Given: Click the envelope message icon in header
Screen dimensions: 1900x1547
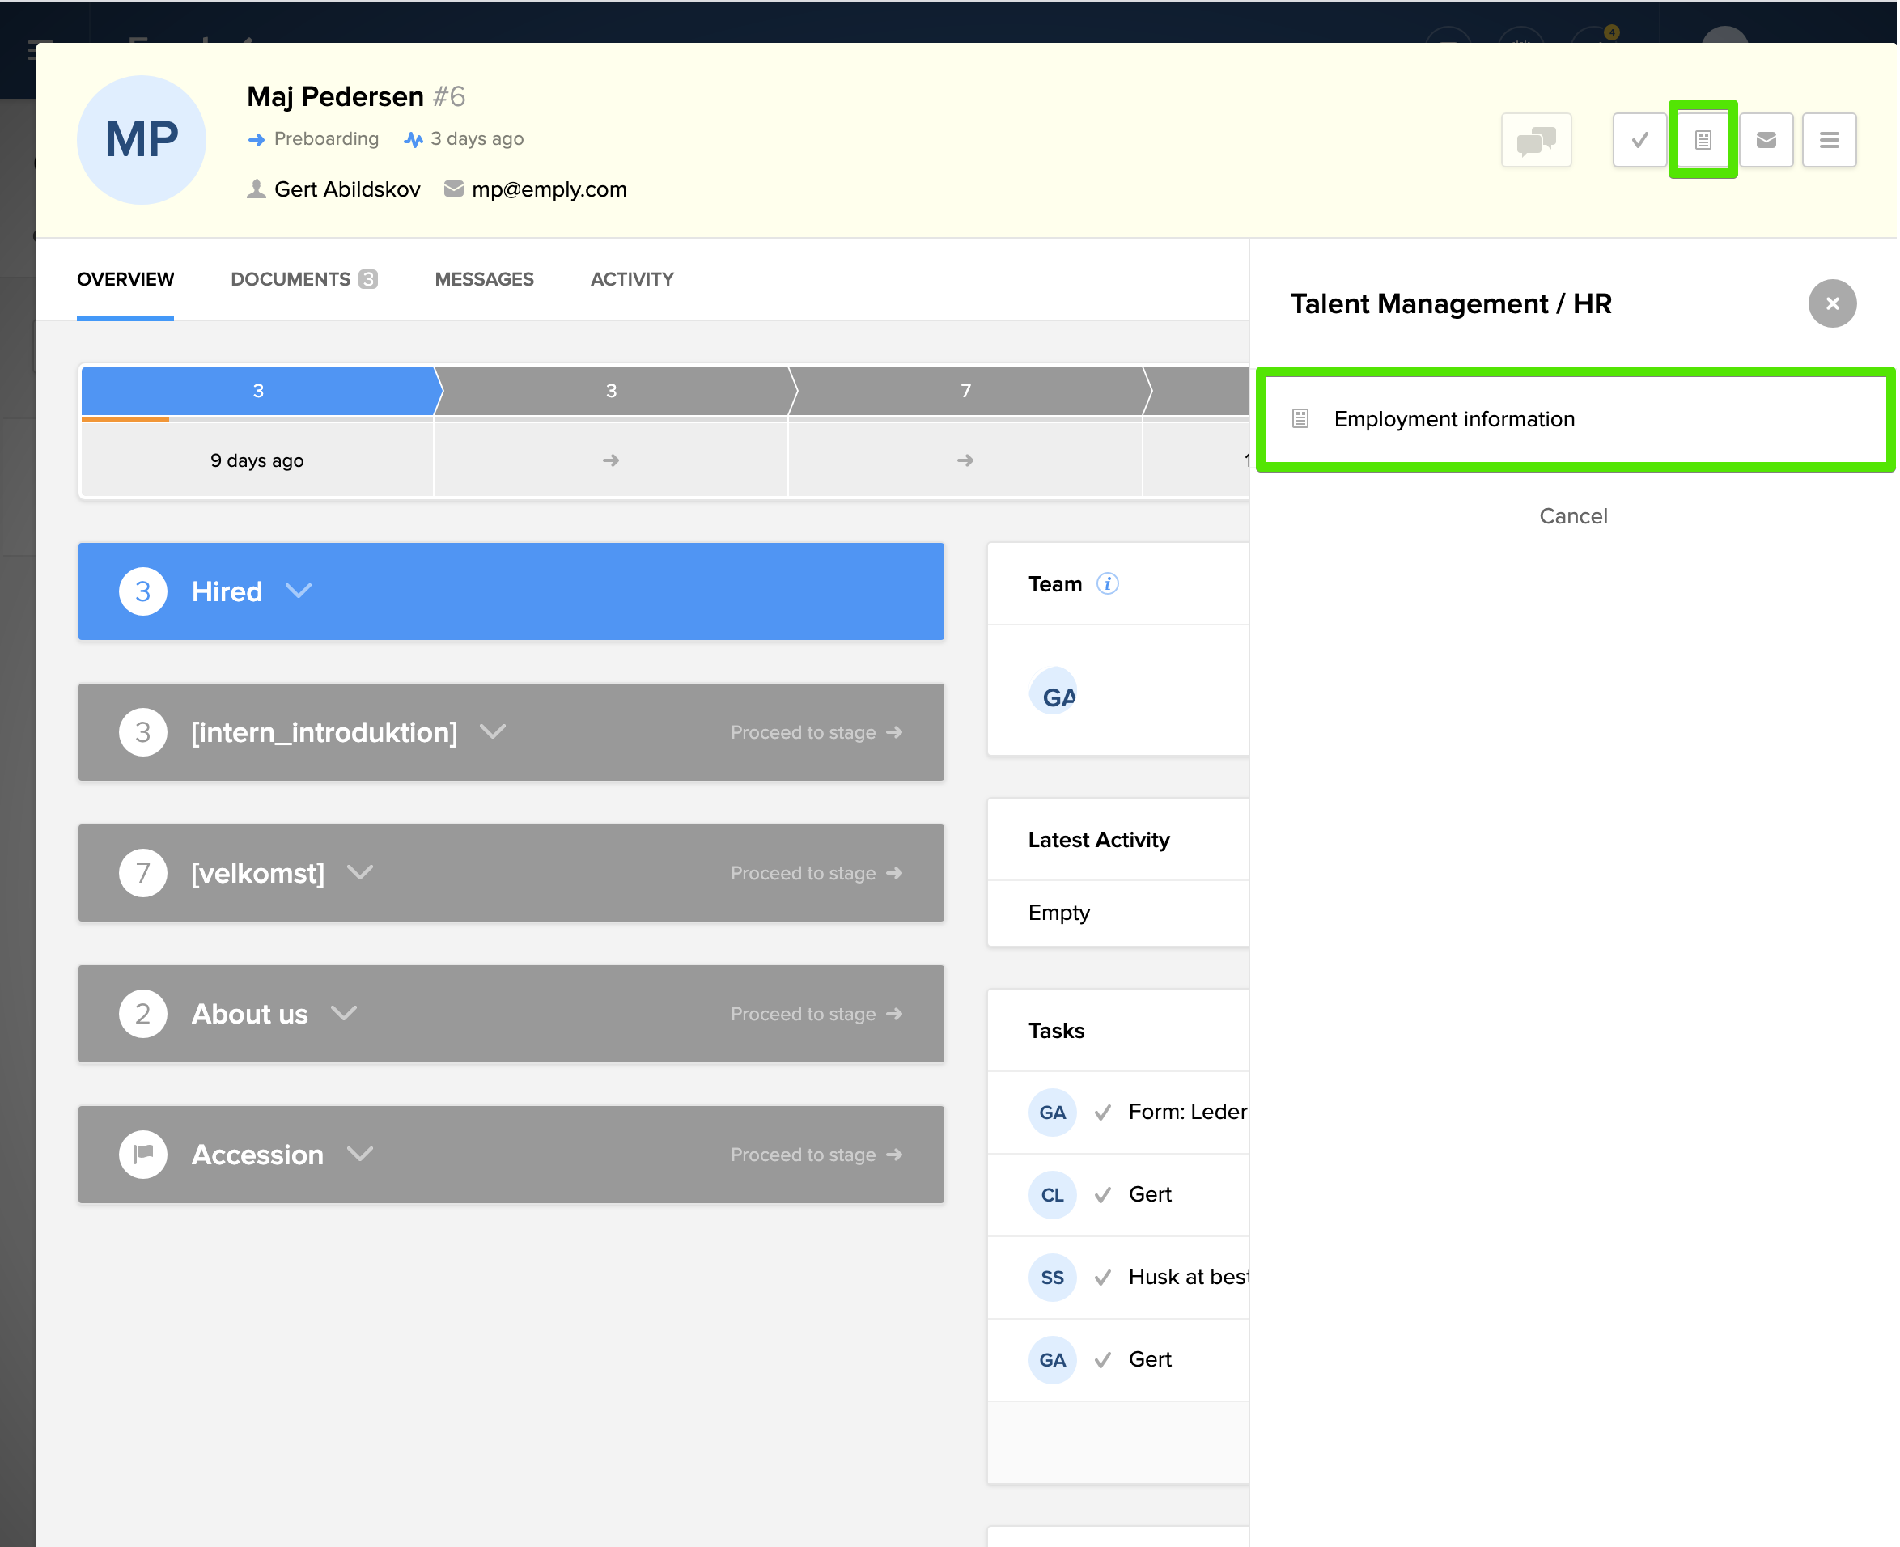Looking at the screenshot, I should [x=1766, y=140].
